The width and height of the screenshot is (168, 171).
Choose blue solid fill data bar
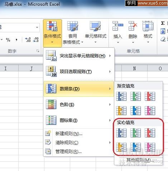pyautogui.click(x=121, y=133)
